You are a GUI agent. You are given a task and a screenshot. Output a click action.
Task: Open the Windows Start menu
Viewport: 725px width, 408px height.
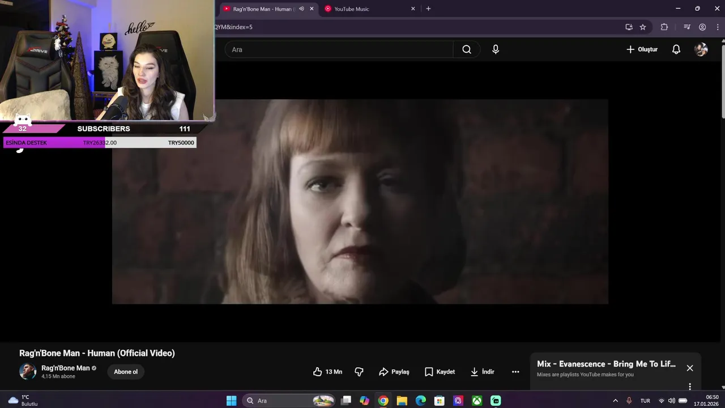click(x=232, y=401)
